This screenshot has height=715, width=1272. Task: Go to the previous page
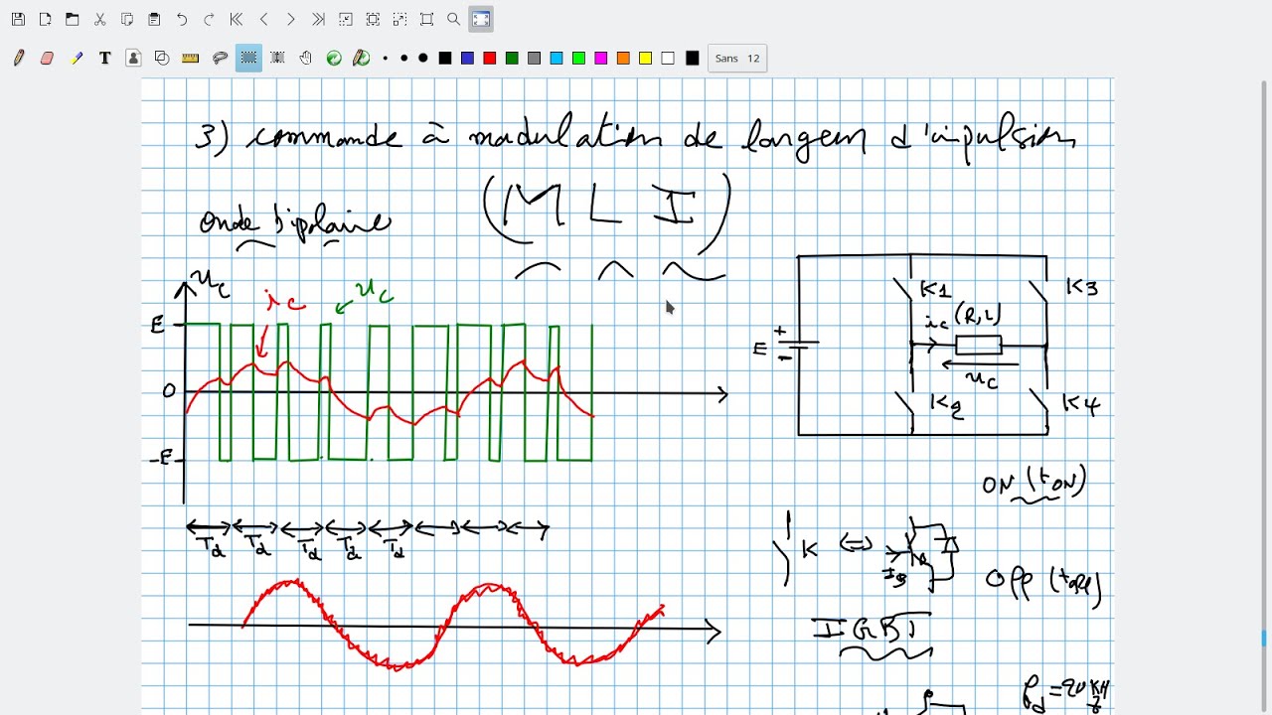(263, 19)
